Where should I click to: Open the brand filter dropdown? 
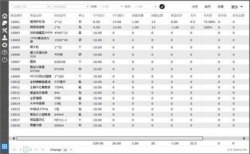[111, 7]
